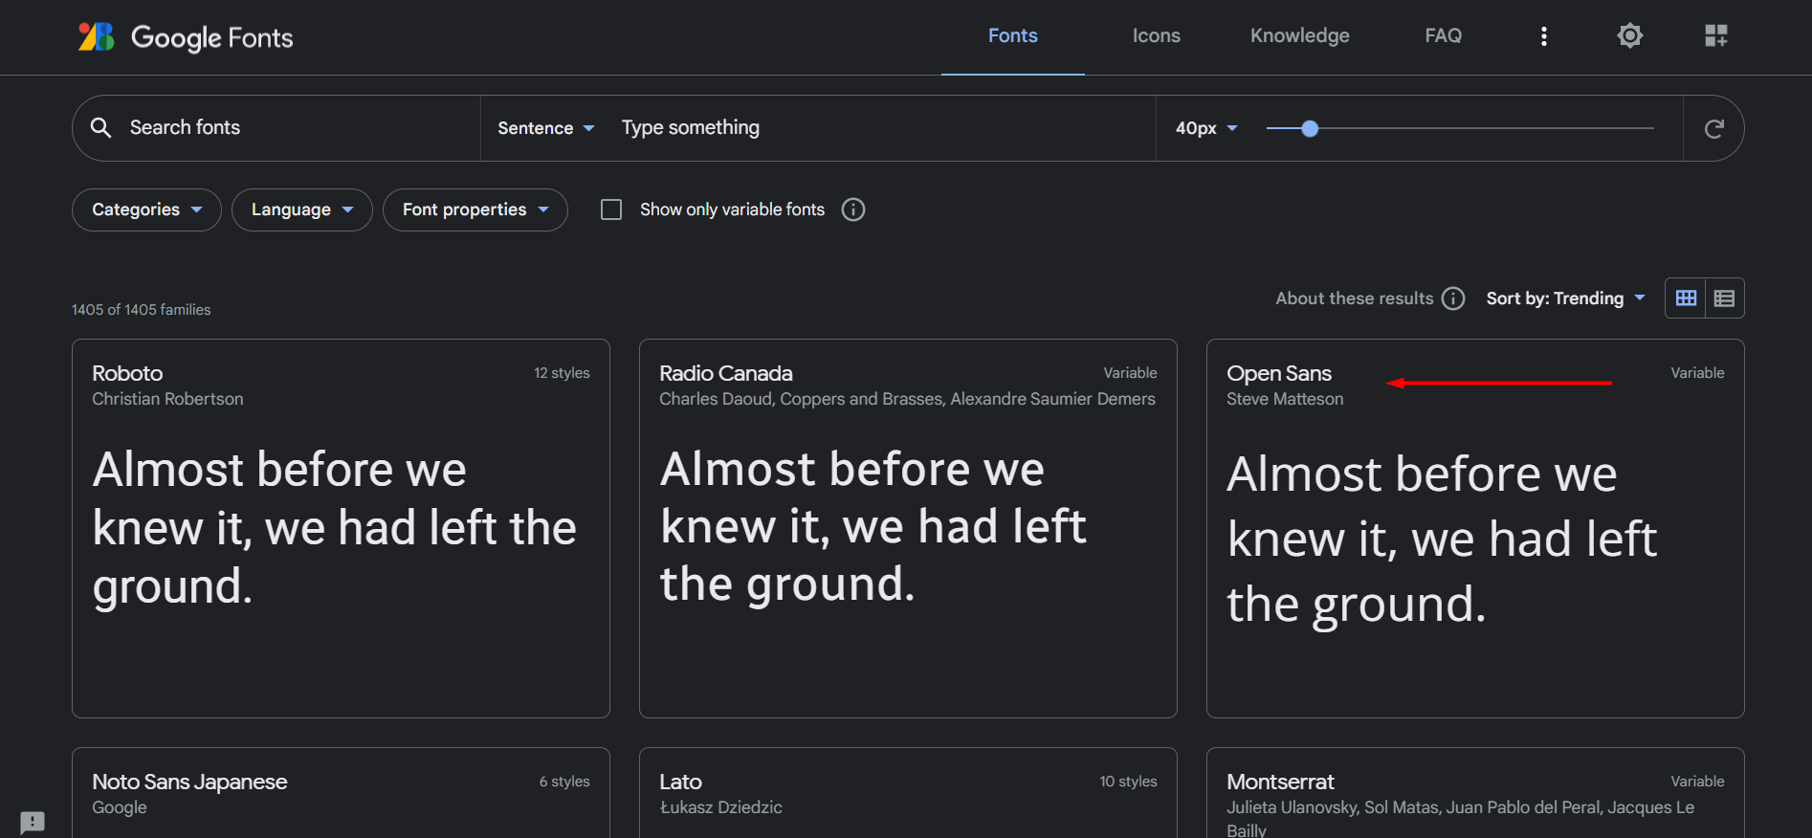
Task: Open the feedback icon at bottom left
Action: [x=33, y=822]
